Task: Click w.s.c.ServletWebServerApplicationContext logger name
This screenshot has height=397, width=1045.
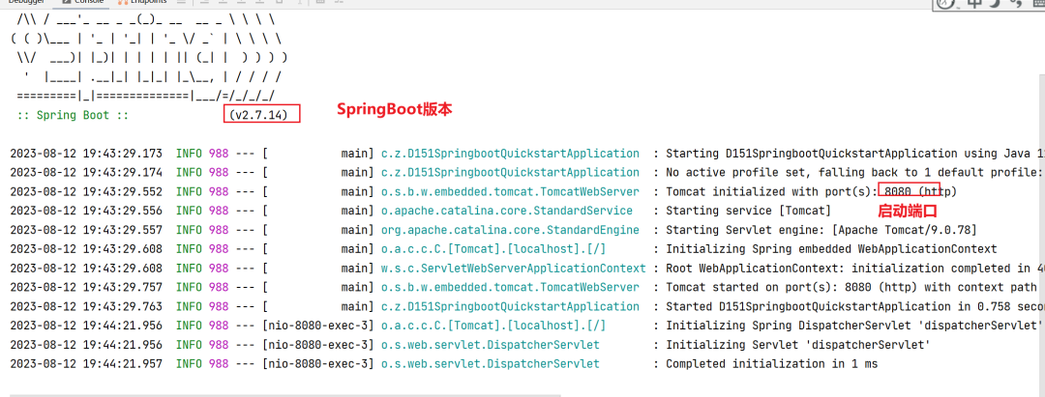Action: tap(513, 269)
